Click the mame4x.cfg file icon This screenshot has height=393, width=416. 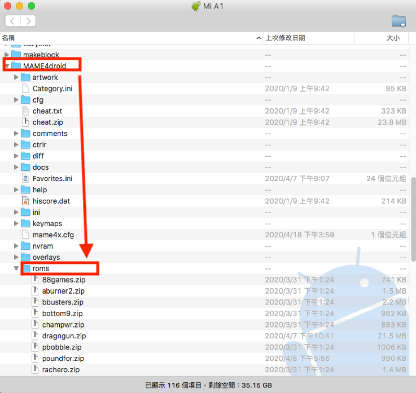25,235
